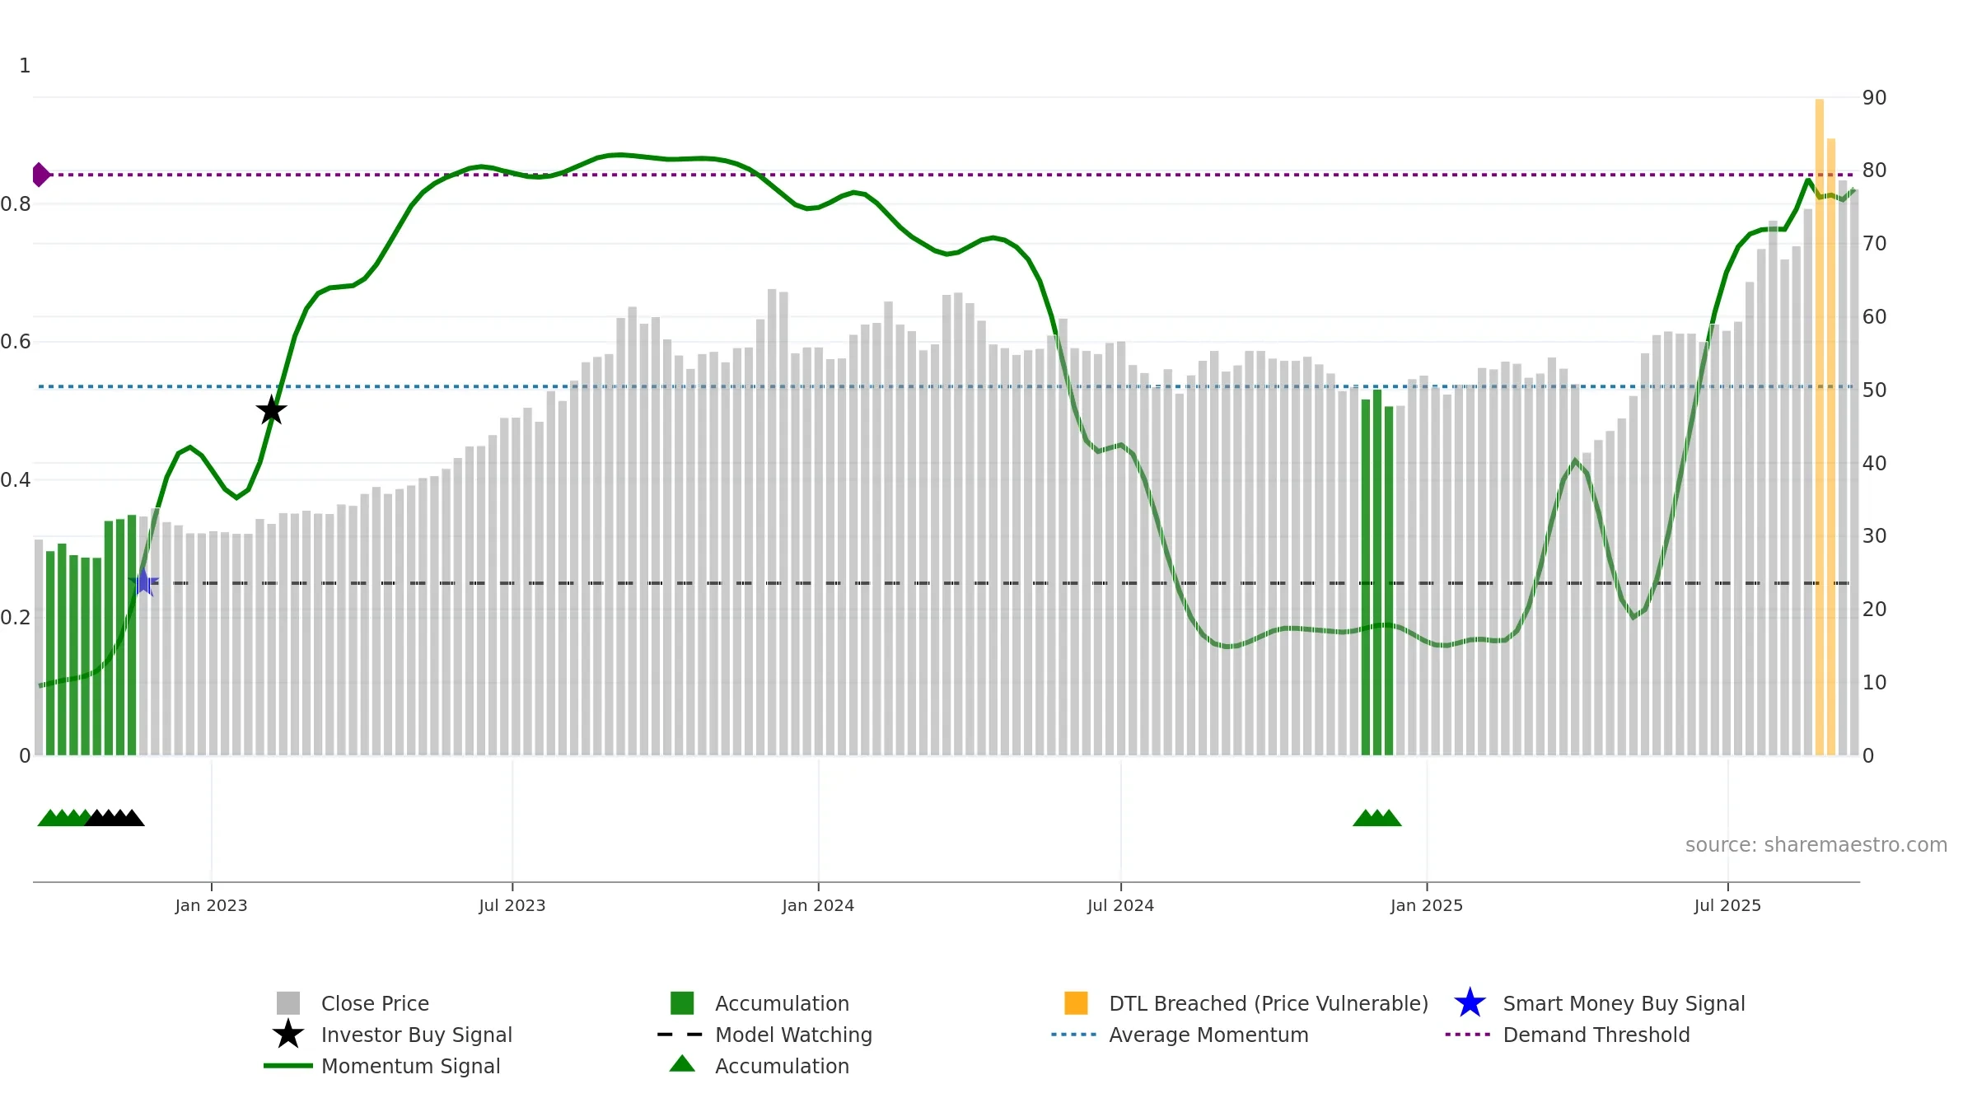This screenshot has height=1112, width=1977.
Task: Click the black triangles below the chart start
Action: [115, 817]
